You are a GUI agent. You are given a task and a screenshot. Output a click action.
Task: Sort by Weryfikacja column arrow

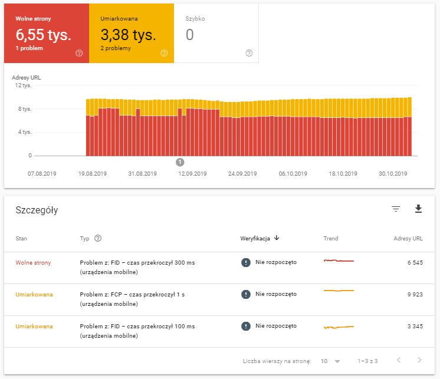coord(277,239)
